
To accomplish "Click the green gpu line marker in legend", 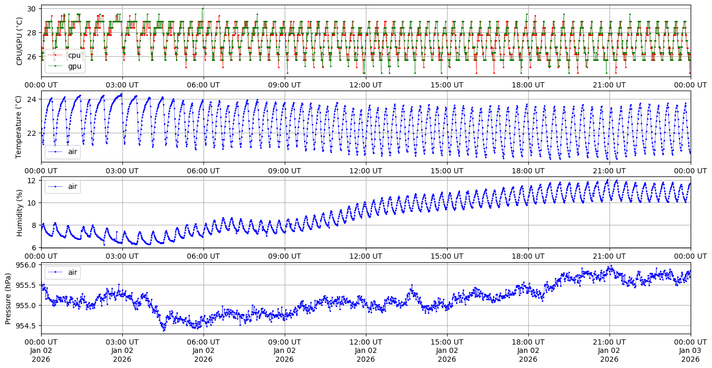I will [x=55, y=66].
